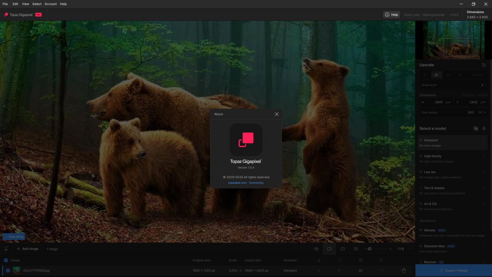Click the compare models icon
The width and height of the screenshot is (492, 277).
click(x=476, y=129)
